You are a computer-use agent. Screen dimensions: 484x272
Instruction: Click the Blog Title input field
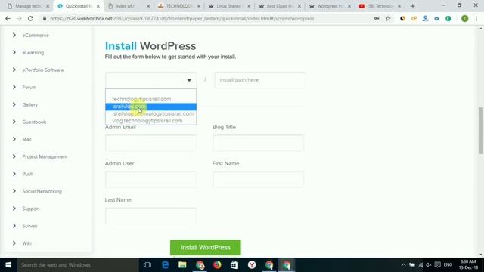(258, 143)
